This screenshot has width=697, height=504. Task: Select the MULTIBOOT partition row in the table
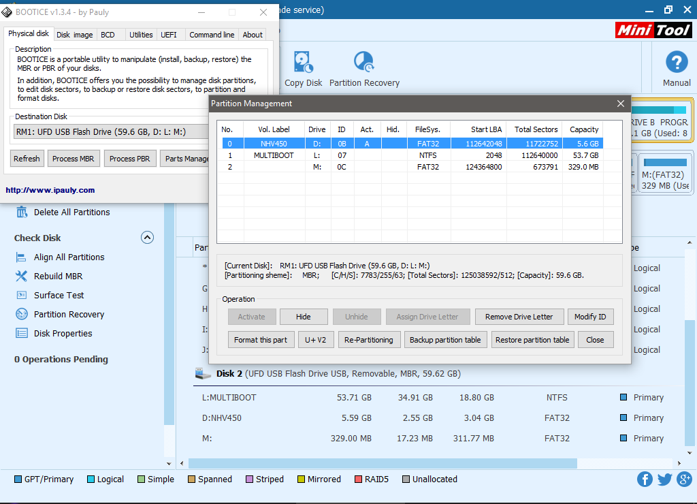coord(412,155)
